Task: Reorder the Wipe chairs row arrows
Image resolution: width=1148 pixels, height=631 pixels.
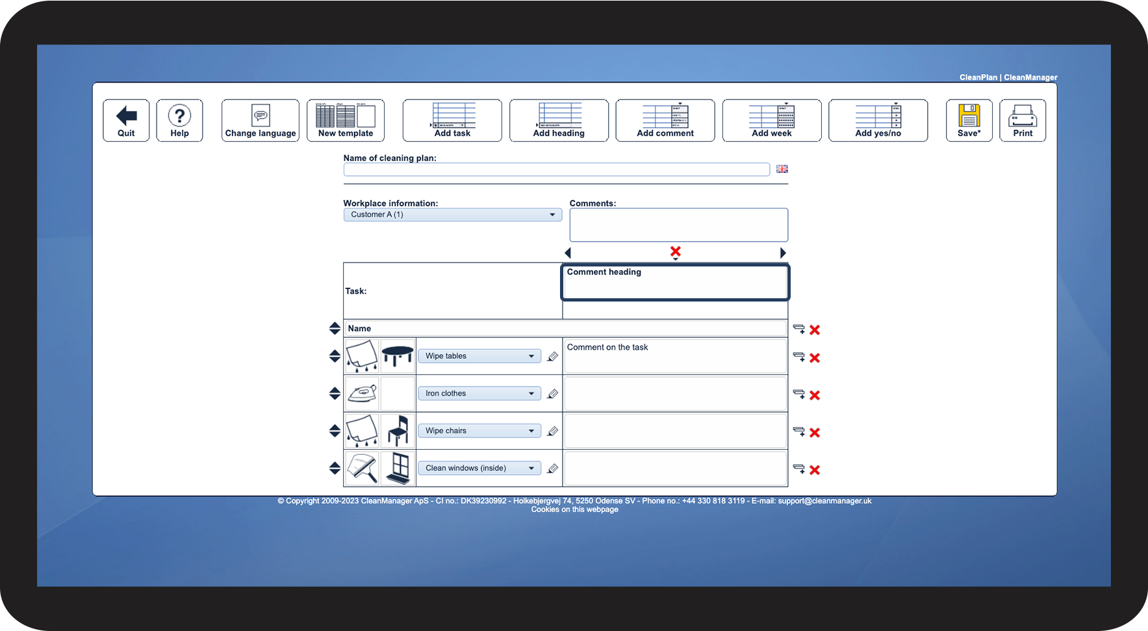Action: (x=335, y=431)
